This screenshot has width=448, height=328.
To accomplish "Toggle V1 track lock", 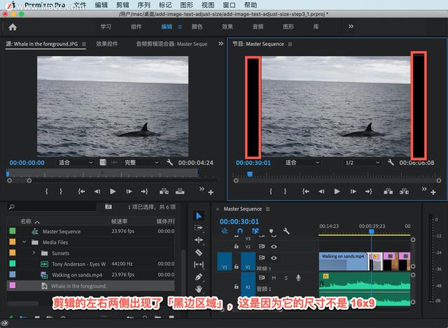I will [x=237, y=266].
